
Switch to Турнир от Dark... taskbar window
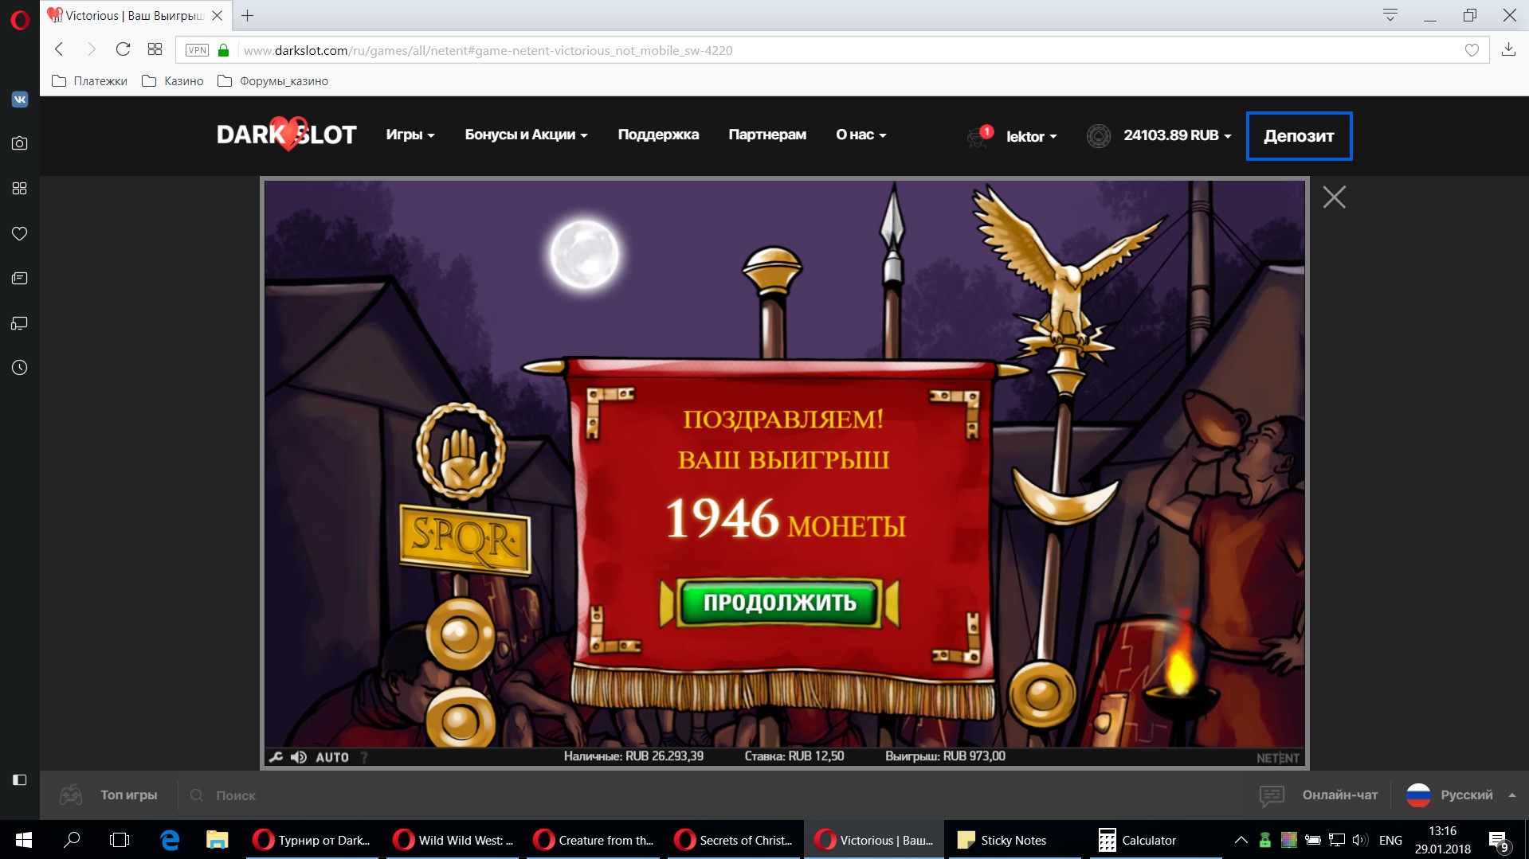[313, 840]
